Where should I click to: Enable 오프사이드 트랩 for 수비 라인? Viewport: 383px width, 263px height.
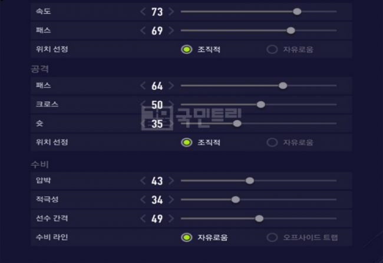click(x=272, y=238)
